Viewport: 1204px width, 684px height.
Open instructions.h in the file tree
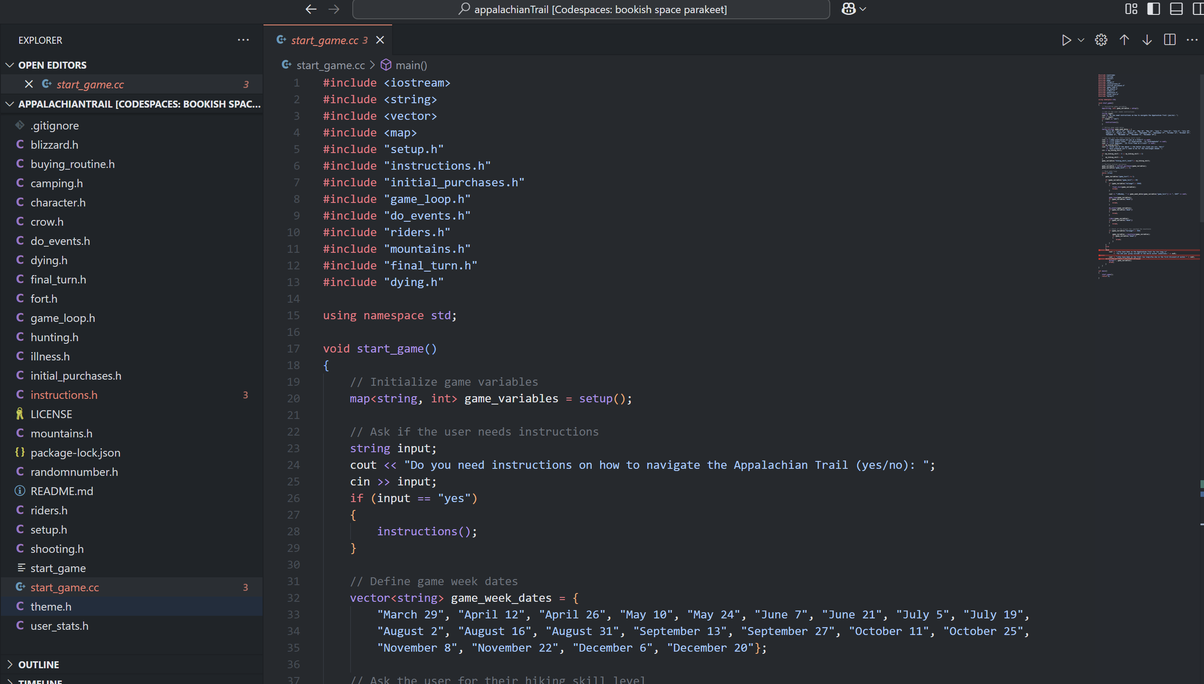[64, 394]
